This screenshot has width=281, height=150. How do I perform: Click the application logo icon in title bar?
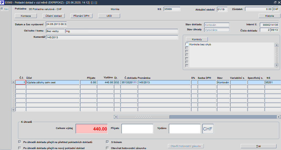click(2, 2)
